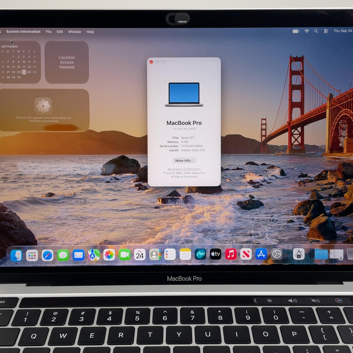Open the Wi-Fi menu in menu bar
This screenshot has height=353, width=353.
coord(307,31)
